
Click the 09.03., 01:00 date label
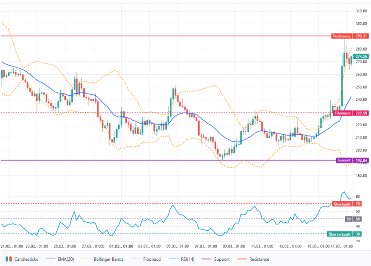[234, 247]
